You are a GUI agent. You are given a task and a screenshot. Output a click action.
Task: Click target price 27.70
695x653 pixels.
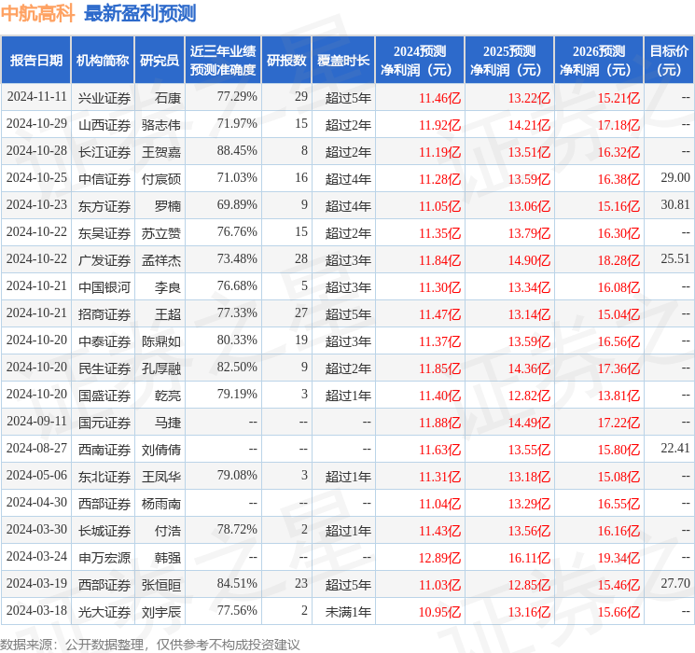point(675,583)
